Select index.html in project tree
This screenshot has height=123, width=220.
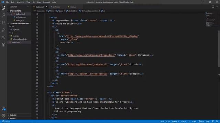click(16, 42)
